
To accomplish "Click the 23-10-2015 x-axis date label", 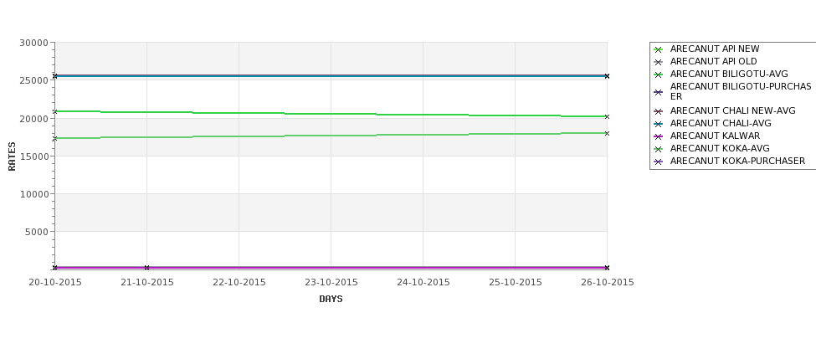I will click(331, 283).
